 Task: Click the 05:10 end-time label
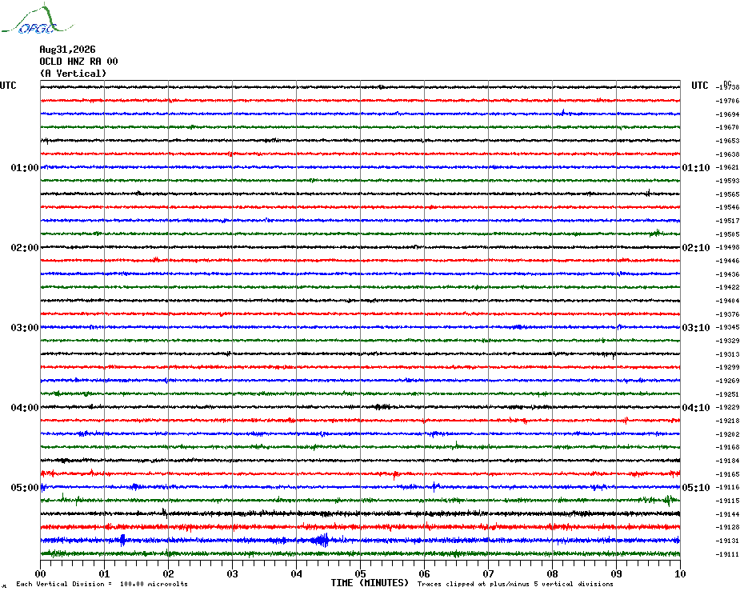point(696,487)
